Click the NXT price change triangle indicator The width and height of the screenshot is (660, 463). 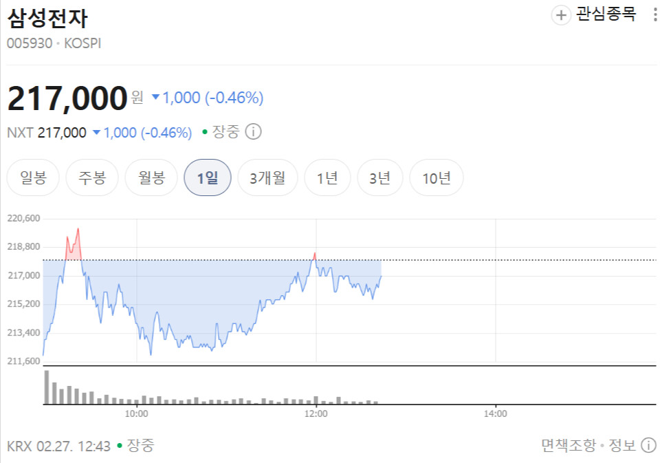(96, 133)
